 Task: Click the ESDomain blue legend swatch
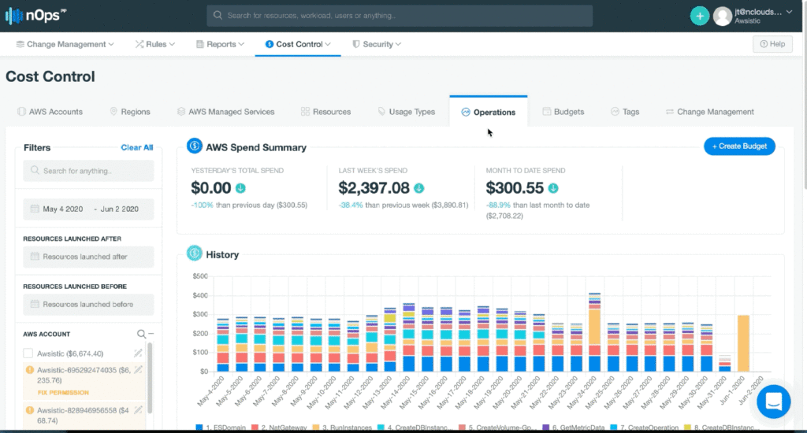click(199, 427)
